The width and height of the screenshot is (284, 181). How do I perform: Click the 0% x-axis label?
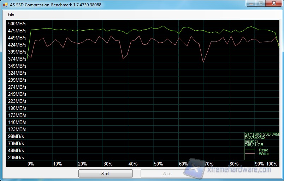tap(31, 164)
